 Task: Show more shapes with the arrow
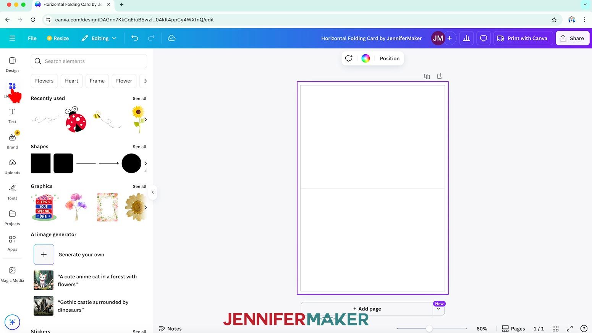point(146,163)
